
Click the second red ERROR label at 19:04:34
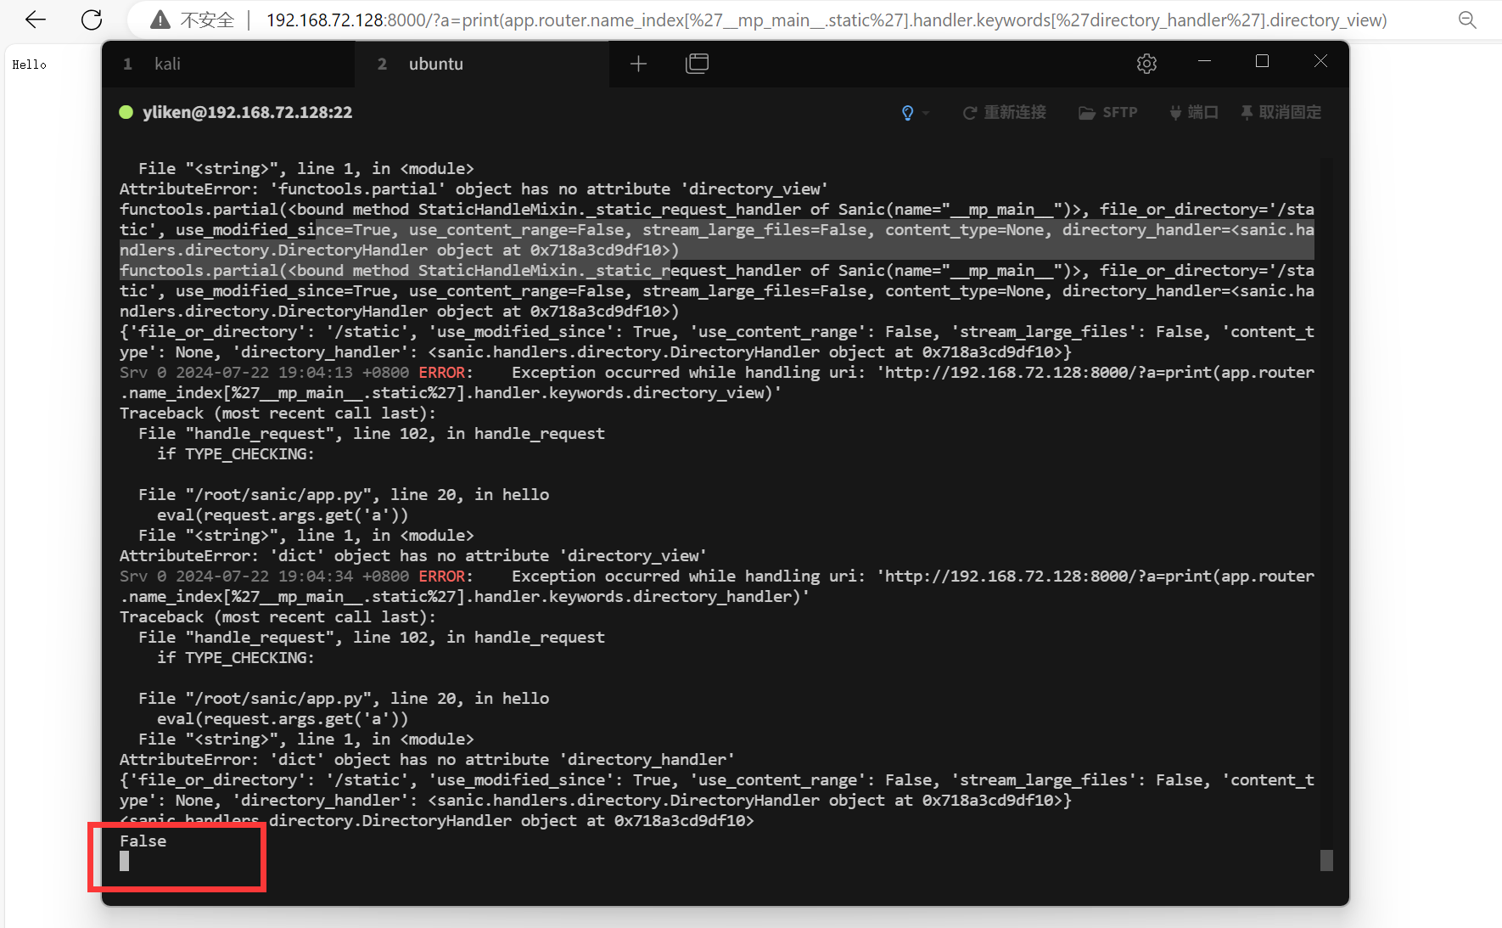[x=442, y=576]
